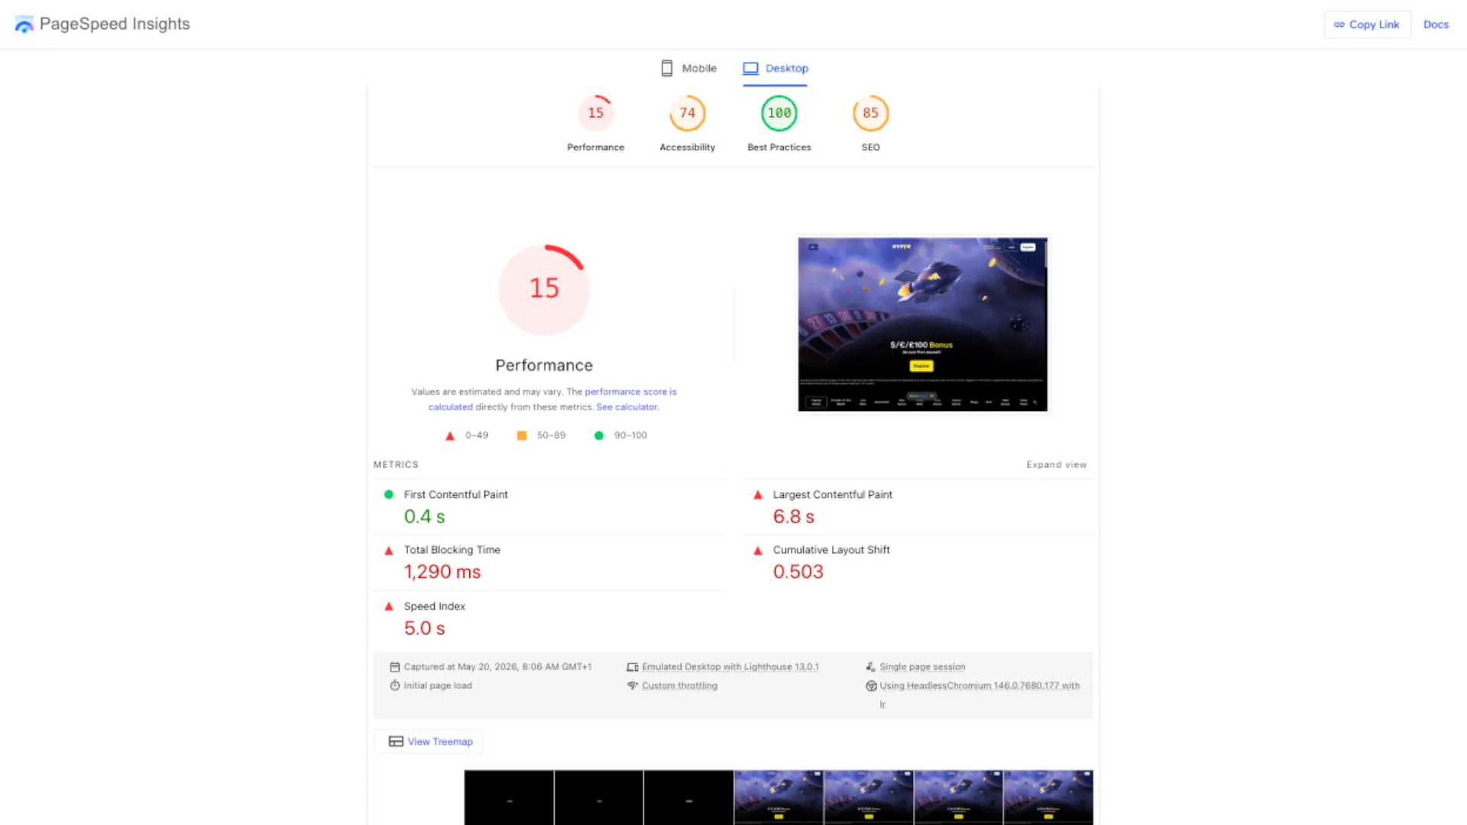1467x825 pixels.
Task: Click the treemap icon in View Treemap
Action: click(396, 742)
